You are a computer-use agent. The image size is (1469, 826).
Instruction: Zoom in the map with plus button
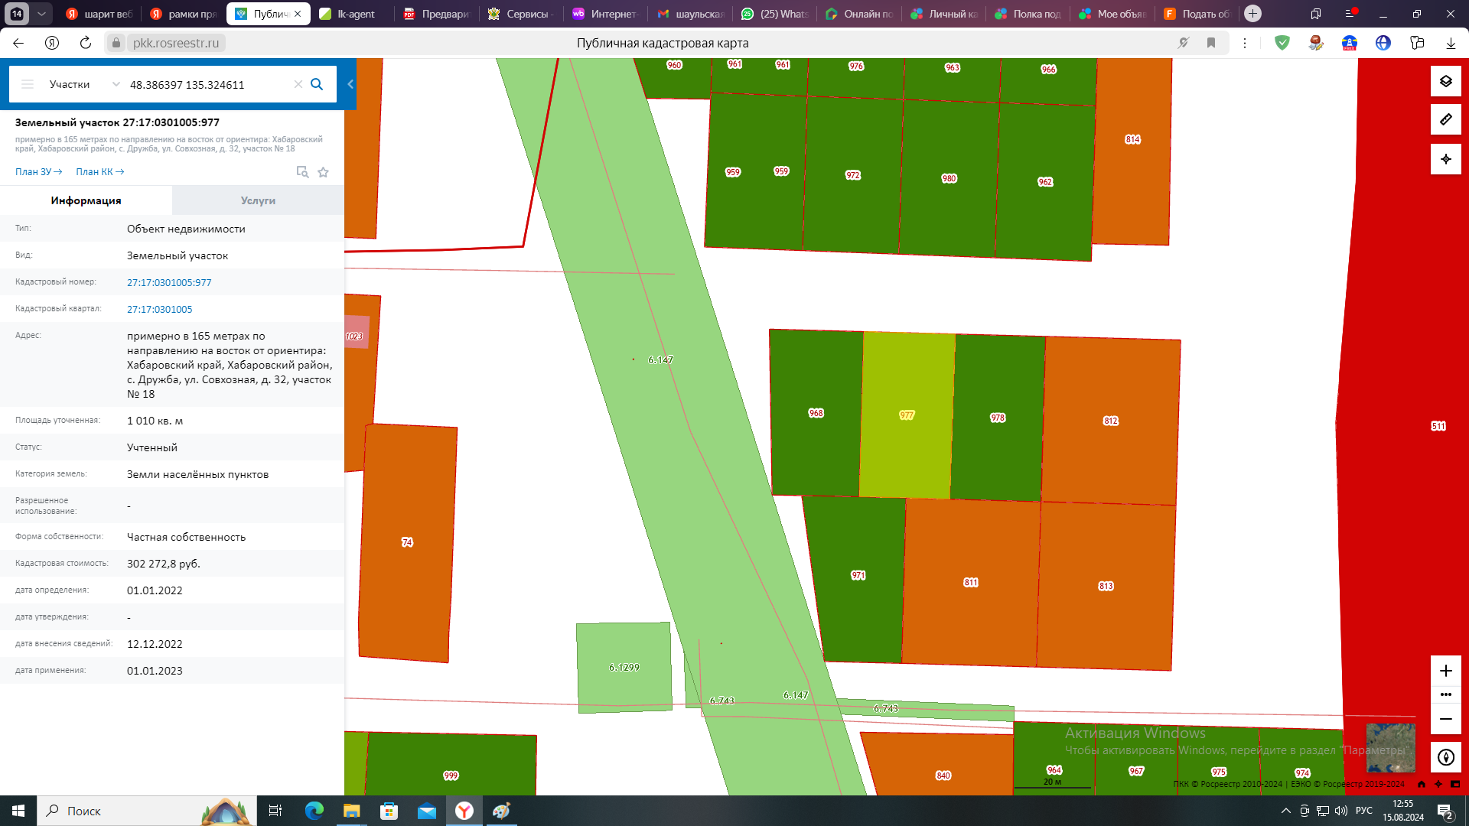coord(1445,671)
